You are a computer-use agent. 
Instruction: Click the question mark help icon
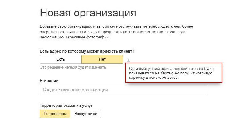(x=129, y=59)
